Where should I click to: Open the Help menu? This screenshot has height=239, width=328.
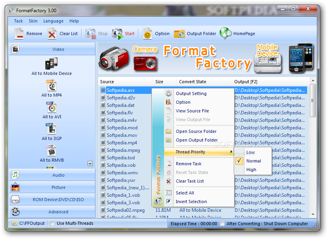click(x=74, y=21)
